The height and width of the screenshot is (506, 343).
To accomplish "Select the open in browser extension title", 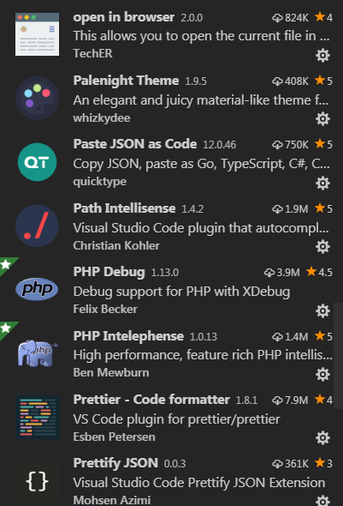I will (x=124, y=17).
